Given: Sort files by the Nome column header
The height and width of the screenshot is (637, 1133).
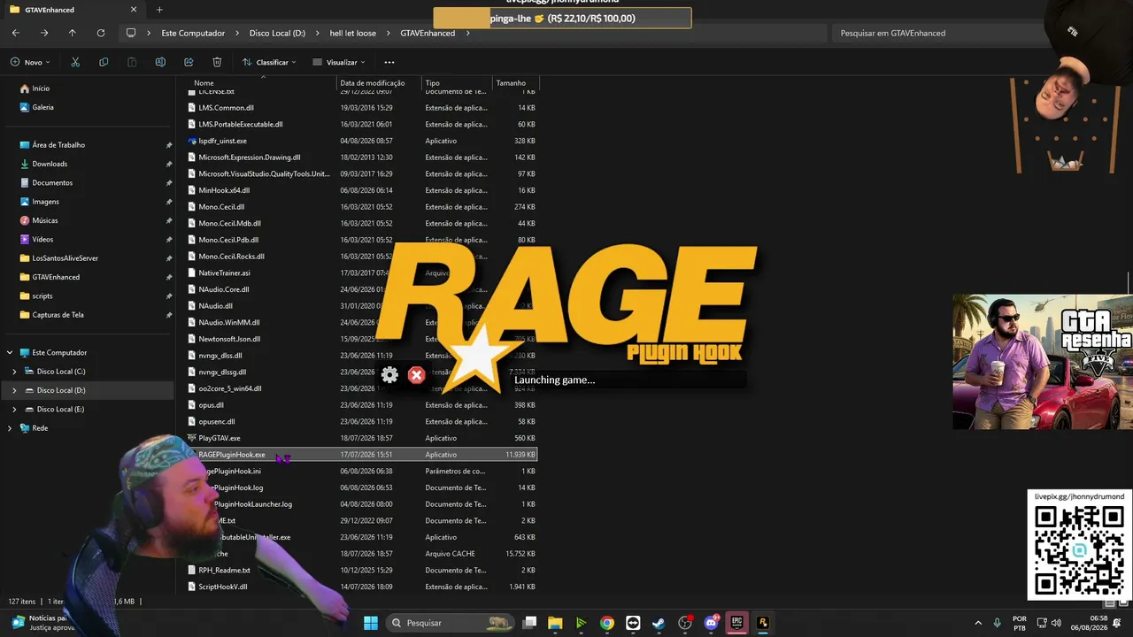Looking at the screenshot, I should (204, 83).
